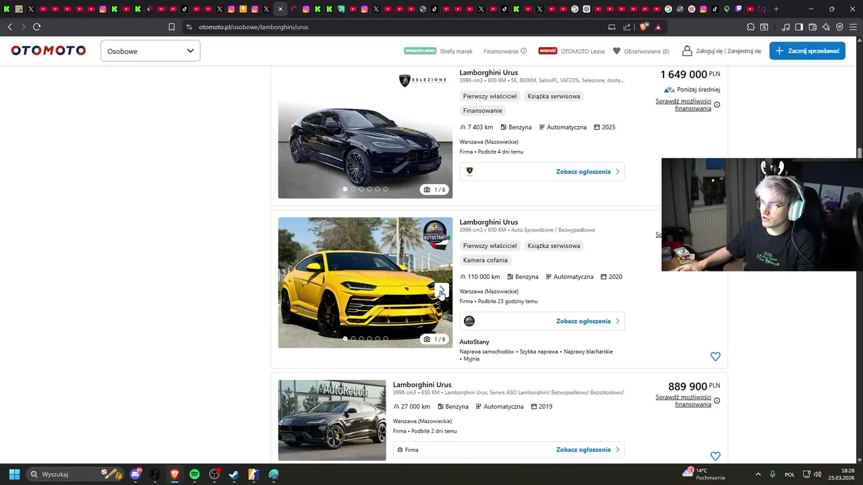
Task: Click Sprawdź możliwości finansowania under 1 649 000 PLN
Action: click(683, 104)
